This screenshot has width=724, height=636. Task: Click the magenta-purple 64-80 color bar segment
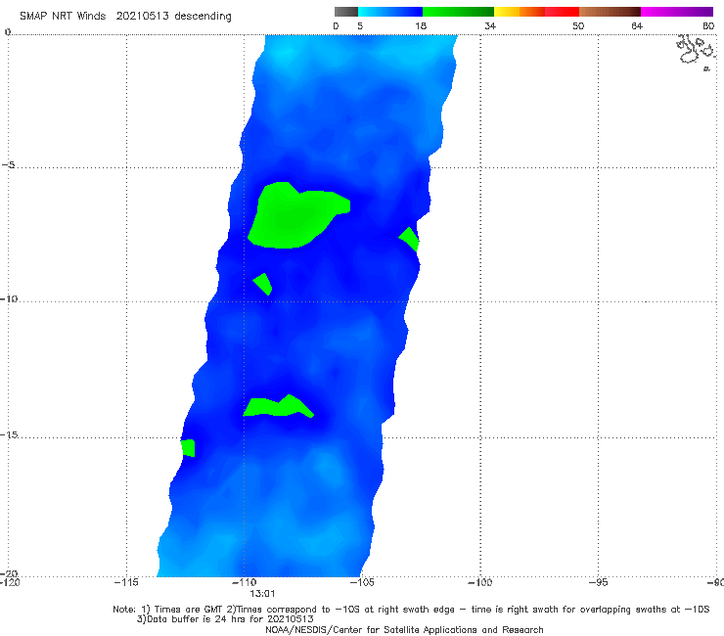[x=677, y=12]
